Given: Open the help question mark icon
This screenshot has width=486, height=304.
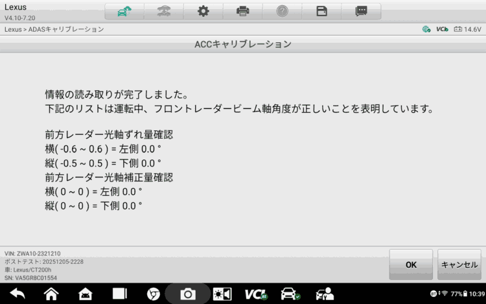Looking at the screenshot, I should click(282, 11).
